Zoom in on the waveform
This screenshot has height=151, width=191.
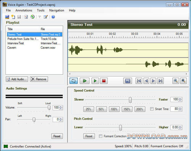(183, 81)
